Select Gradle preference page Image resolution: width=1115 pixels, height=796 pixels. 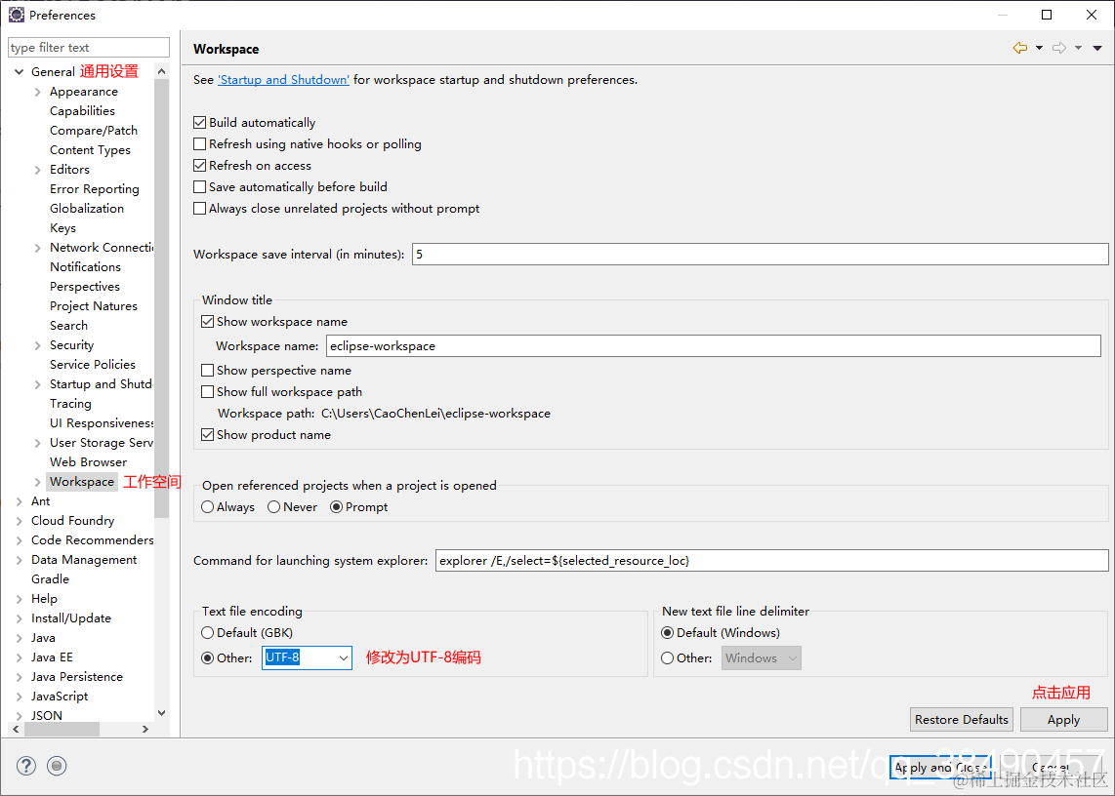50,579
